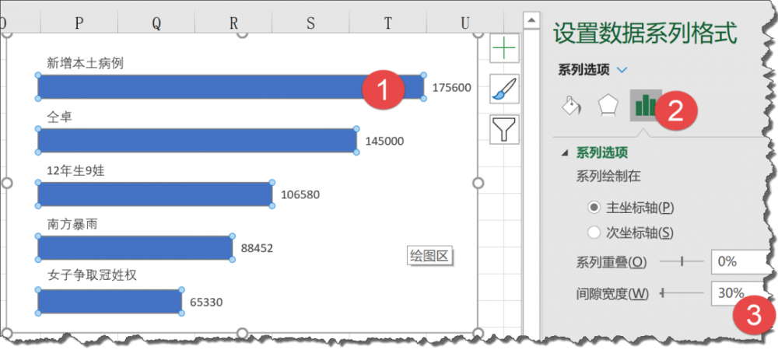Switch to Fill & Line paint bucket tab
This screenshot has width=778, height=357.
[572, 105]
